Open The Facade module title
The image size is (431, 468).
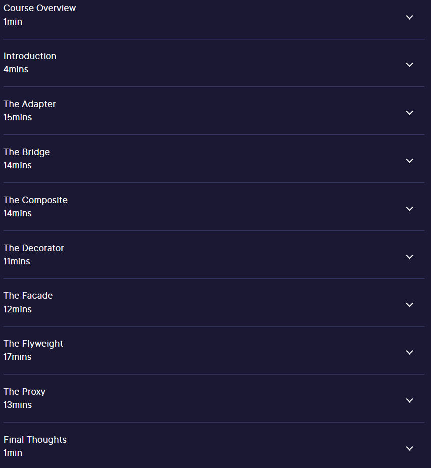28,296
